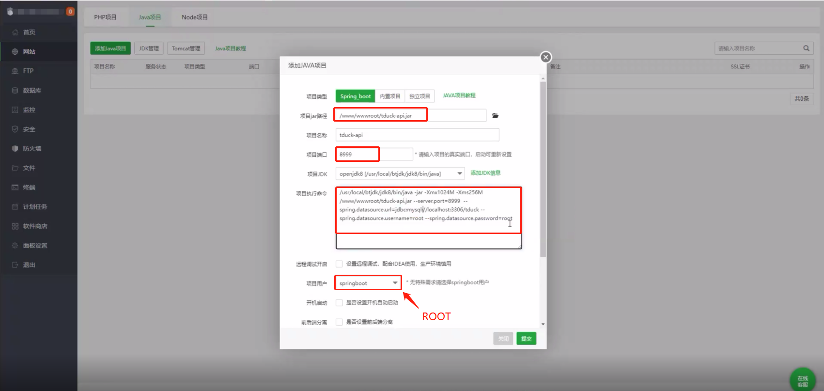
Task: Open 网站 in the sidebar menu
Action: coord(39,52)
